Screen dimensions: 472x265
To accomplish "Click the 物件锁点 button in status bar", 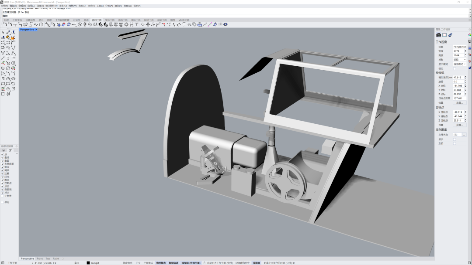I will pos(161,263).
